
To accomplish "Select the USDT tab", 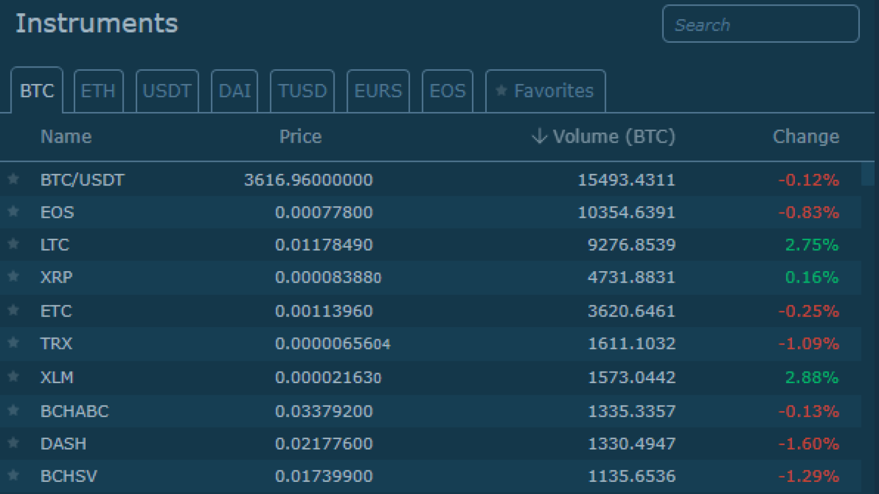I will [167, 91].
